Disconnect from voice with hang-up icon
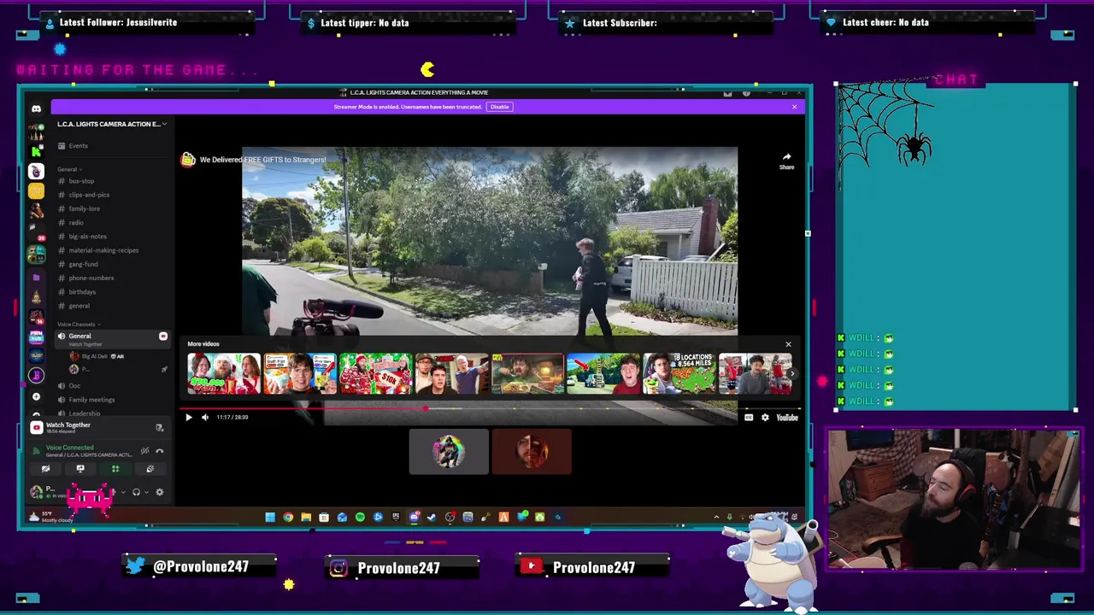Screen dimensions: 1094x615 (x=159, y=451)
